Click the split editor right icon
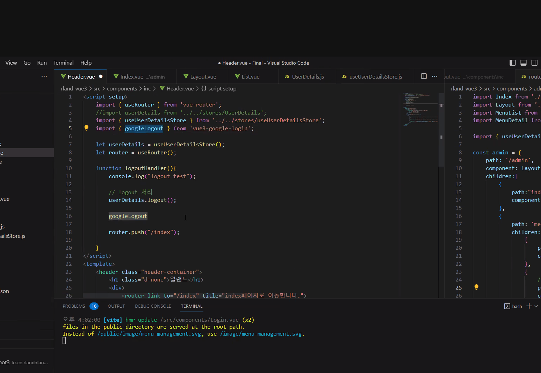541x373 pixels. point(424,76)
